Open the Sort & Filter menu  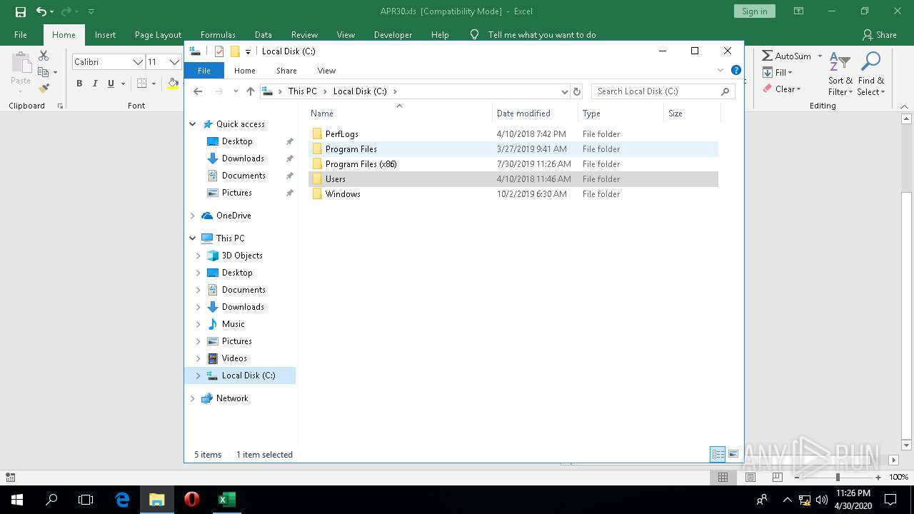[840, 74]
